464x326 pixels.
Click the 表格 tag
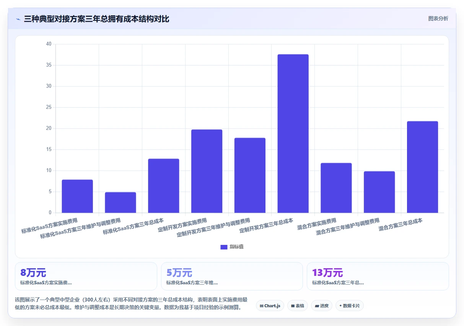298,306
